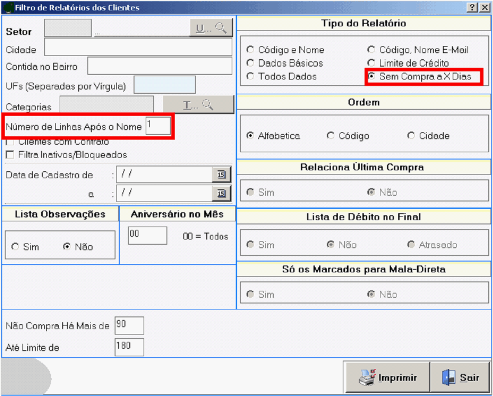Click the Cidade text field
The height and width of the screenshot is (396, 493).
138,48
